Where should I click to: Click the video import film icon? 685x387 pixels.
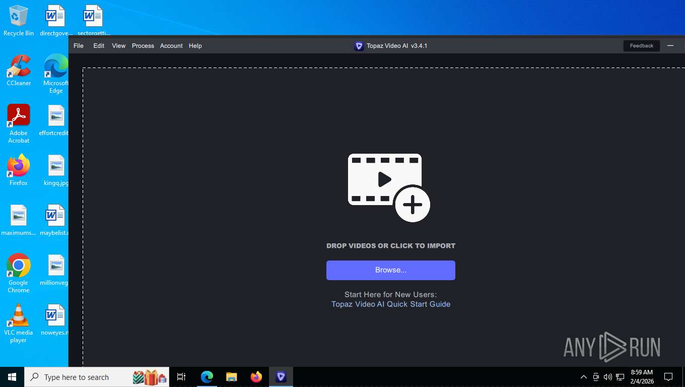(389, 188)
